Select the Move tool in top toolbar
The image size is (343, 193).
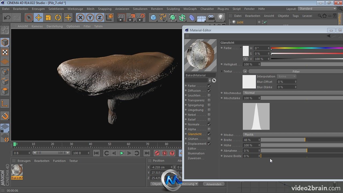pyautogui.click(x=39, y=18)
